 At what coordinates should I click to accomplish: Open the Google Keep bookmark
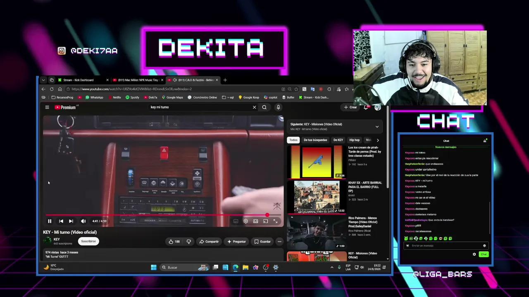coord(249,97)
